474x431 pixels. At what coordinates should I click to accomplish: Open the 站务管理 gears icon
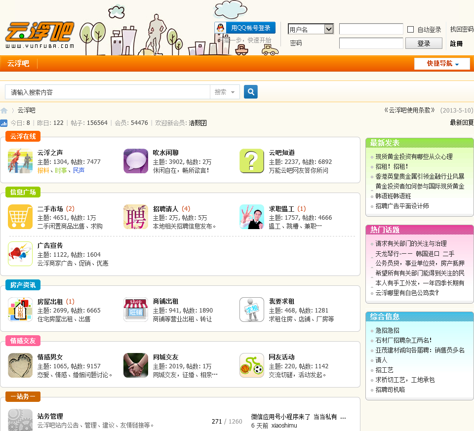tap(20, 420)
